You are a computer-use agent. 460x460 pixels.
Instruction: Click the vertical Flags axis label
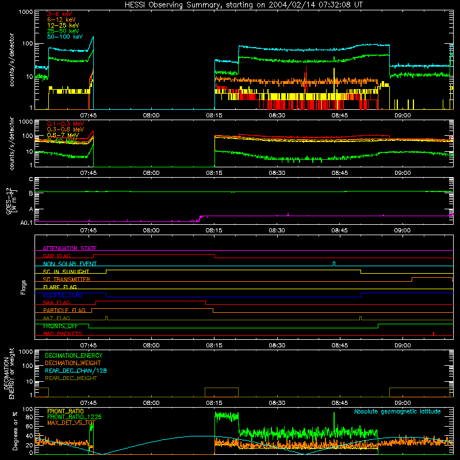coord(23,287)
